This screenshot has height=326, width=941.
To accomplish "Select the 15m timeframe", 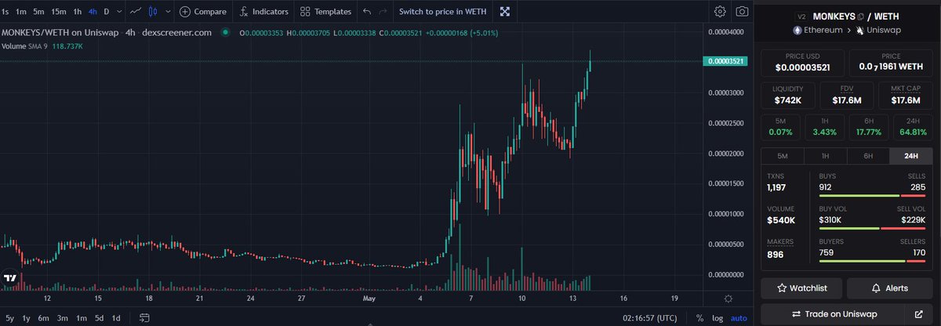I will pyautogui.click(x=59, y=12).
